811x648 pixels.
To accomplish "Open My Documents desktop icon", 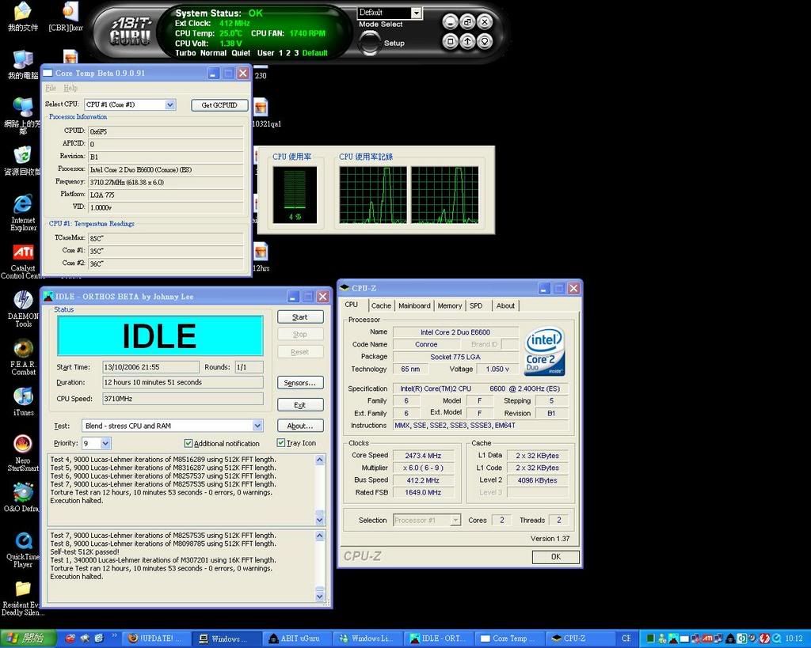I will pos(23,17).
